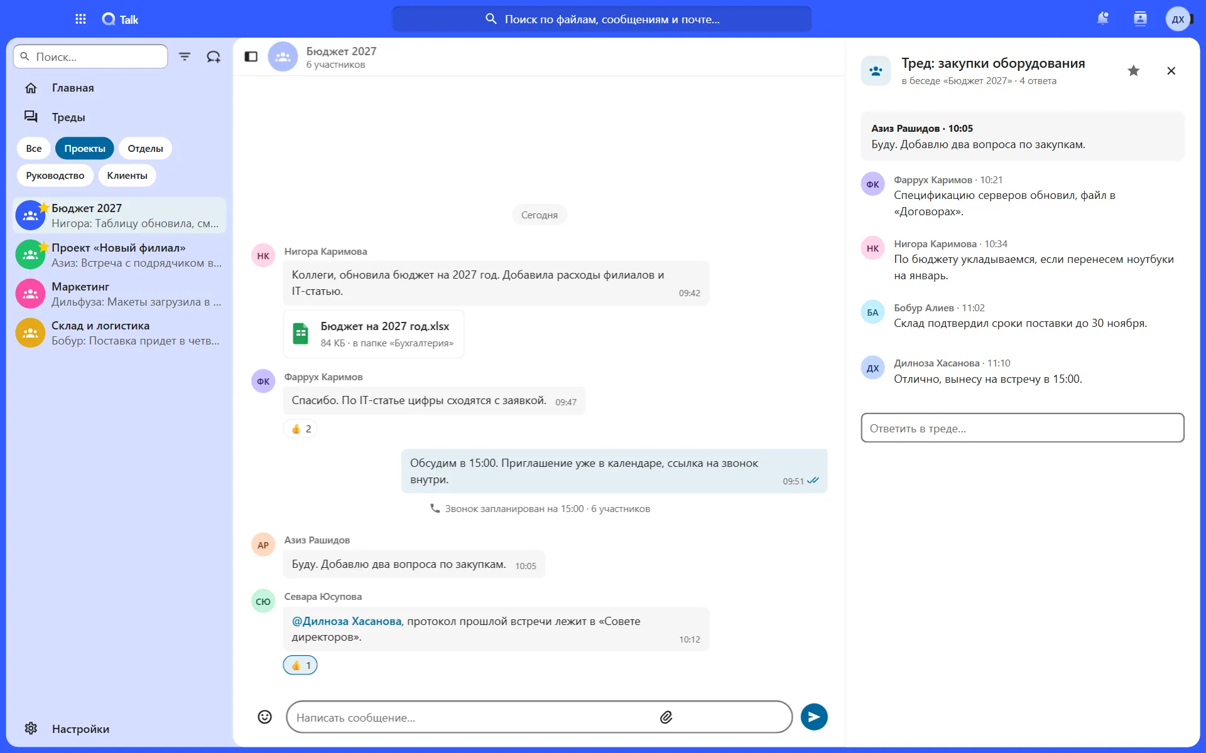Open conversation filter options
Image resolution: width=1206 pixels, height=753 pixels.
point(185,56)
